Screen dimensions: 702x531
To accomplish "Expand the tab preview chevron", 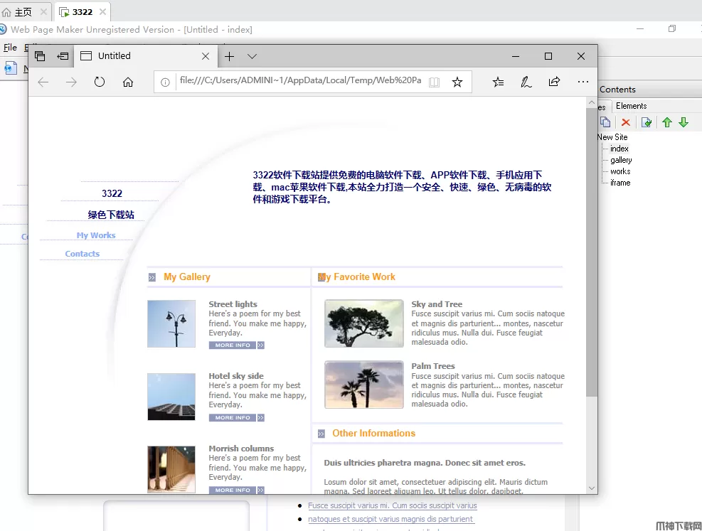I will tap(252, 56).
